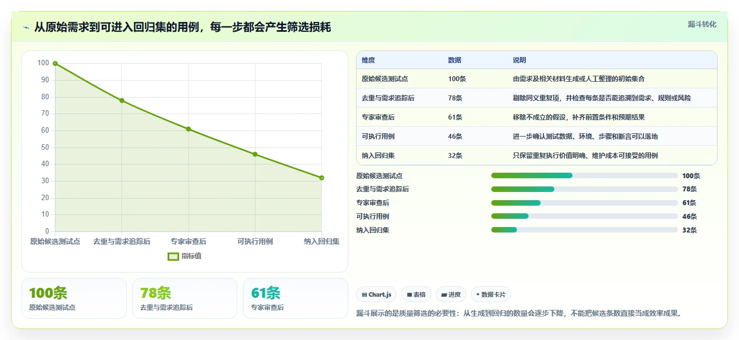Click the description starting 移除不成立的假设
This screenshot has height=340, width=739.
click(x=579, y=117)
